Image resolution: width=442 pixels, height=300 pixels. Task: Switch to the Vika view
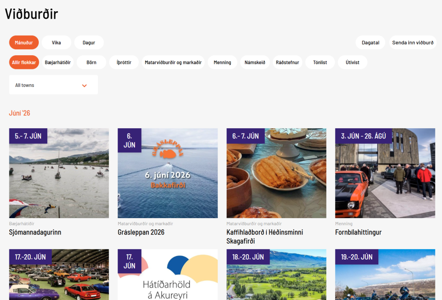57,43
